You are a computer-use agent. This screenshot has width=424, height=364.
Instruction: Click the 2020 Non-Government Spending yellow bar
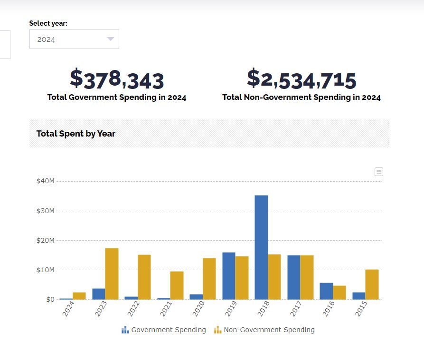coord(209,278)
